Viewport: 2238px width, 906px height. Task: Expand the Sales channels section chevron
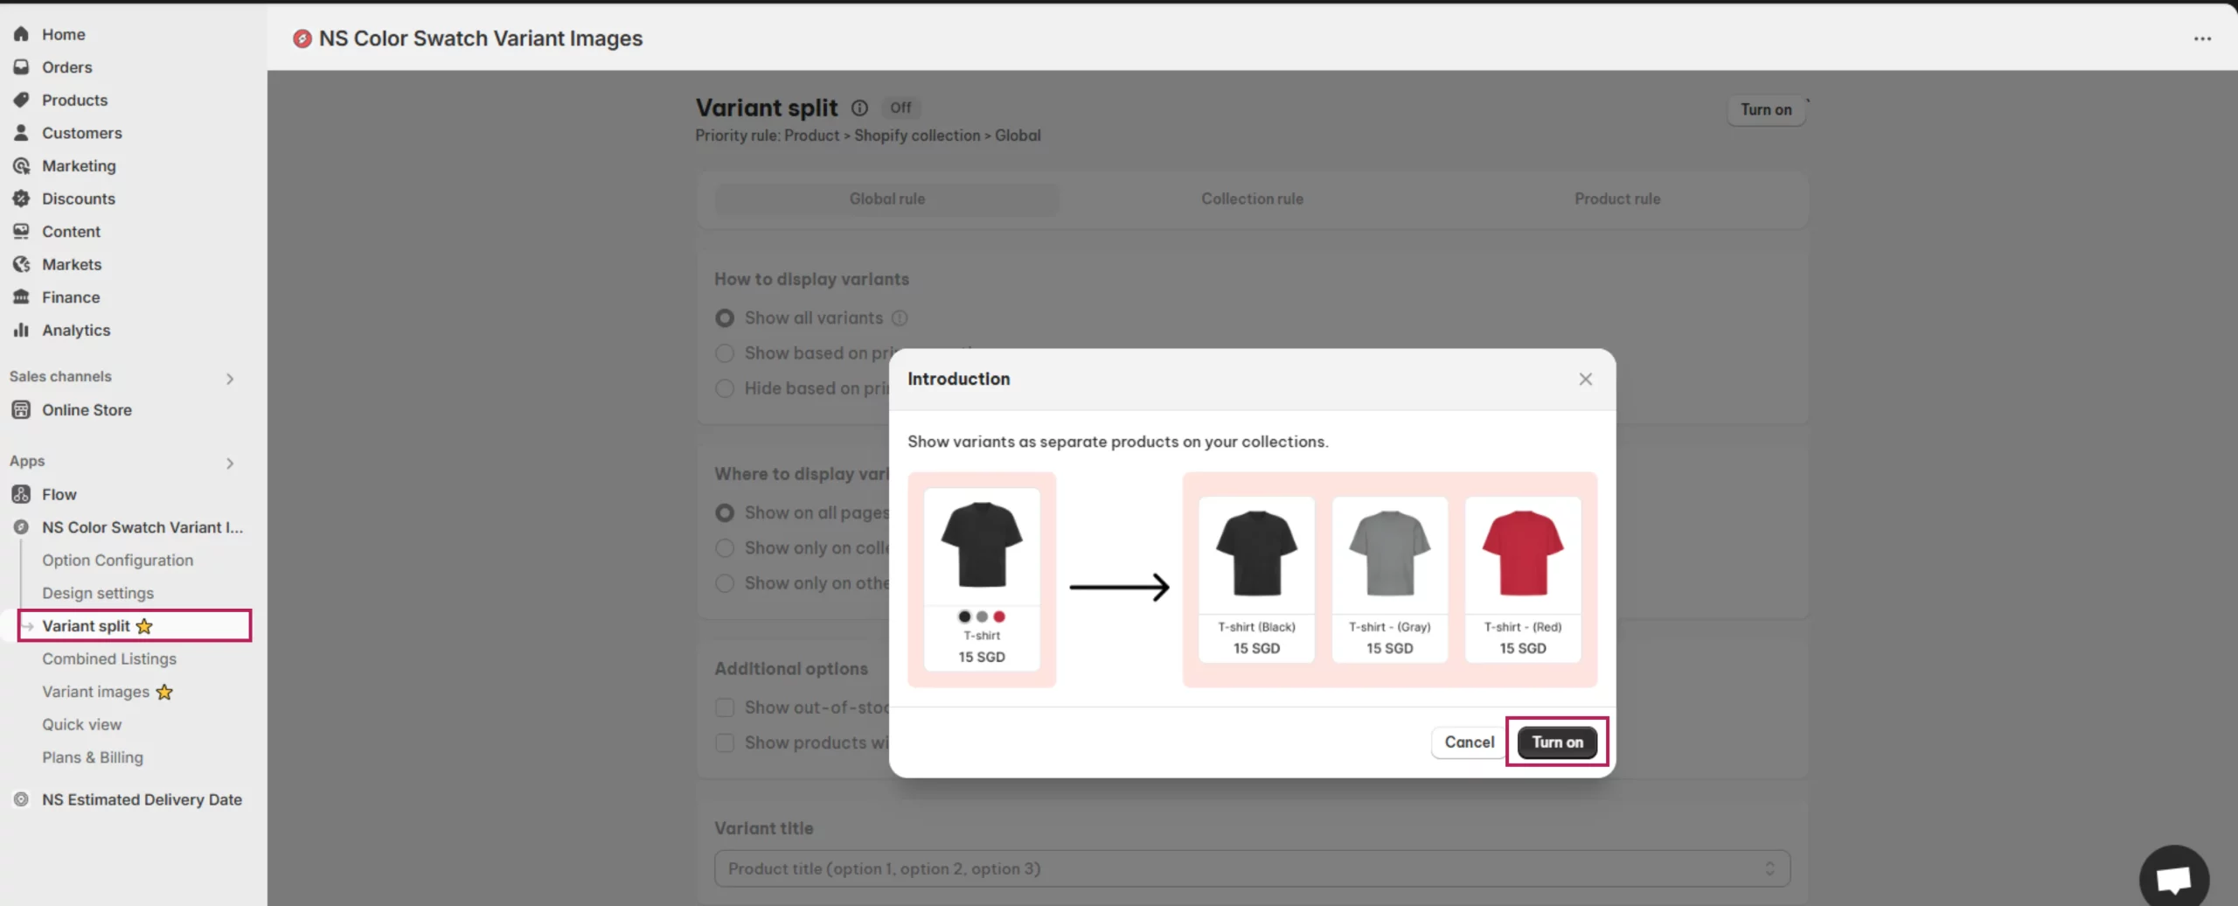click(230, 379)
